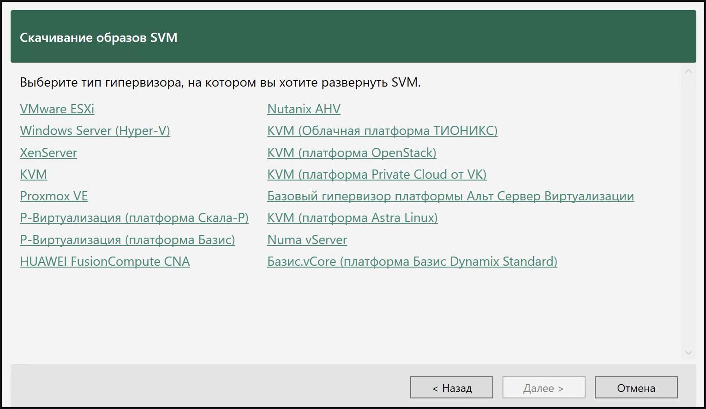This screenshot has width=706, height=409.
Task: Choose Р-Виртуализация (платформа Базис) link
Action: tap(127, 240)
